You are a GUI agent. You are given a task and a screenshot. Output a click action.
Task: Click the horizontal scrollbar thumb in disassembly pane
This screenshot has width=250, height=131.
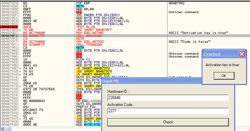tap(9, 129)
